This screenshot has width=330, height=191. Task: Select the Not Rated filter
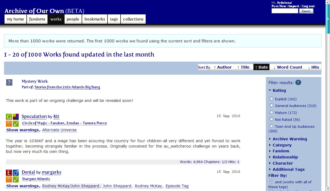[272, 119]
